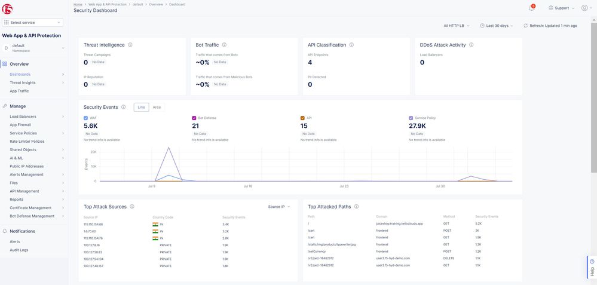
Task: Click the refresh icon in top bar
Action: (526, 26)
